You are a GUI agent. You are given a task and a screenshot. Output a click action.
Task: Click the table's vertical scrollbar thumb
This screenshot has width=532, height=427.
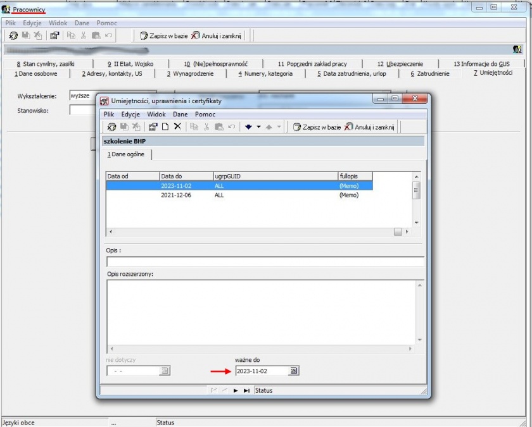pos(416,190)
